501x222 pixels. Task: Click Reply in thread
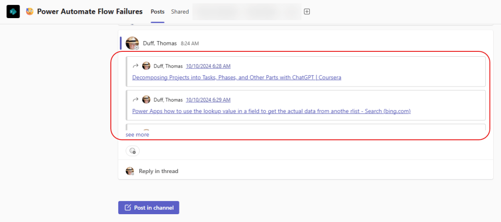[x=158, y=171]
